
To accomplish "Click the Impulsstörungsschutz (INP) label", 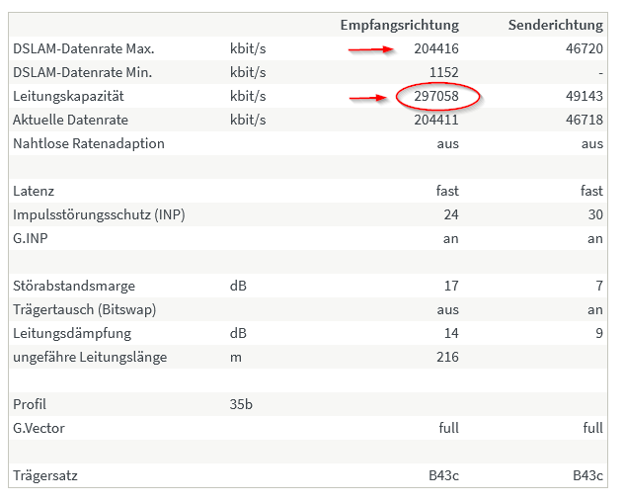I will coord(100,214).
